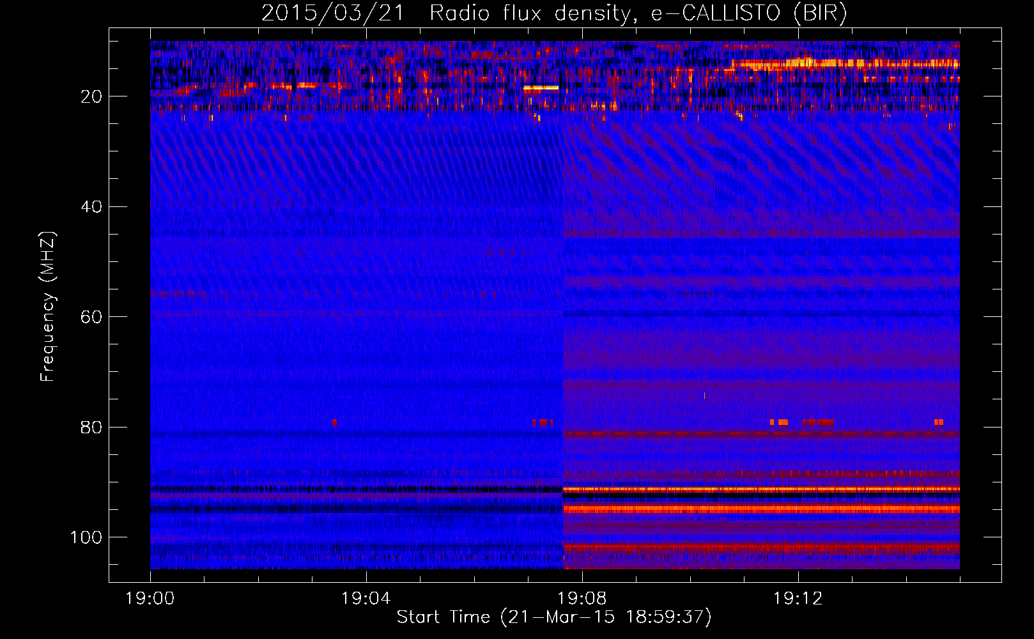The image size is (1034, 639).
Task: Click the bright yellow burst just above 20 MHz near 19:07
Action: pyautogui.click(x=541, y=88)
